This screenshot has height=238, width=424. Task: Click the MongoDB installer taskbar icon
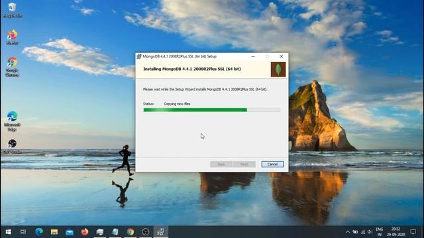[160, 232]
